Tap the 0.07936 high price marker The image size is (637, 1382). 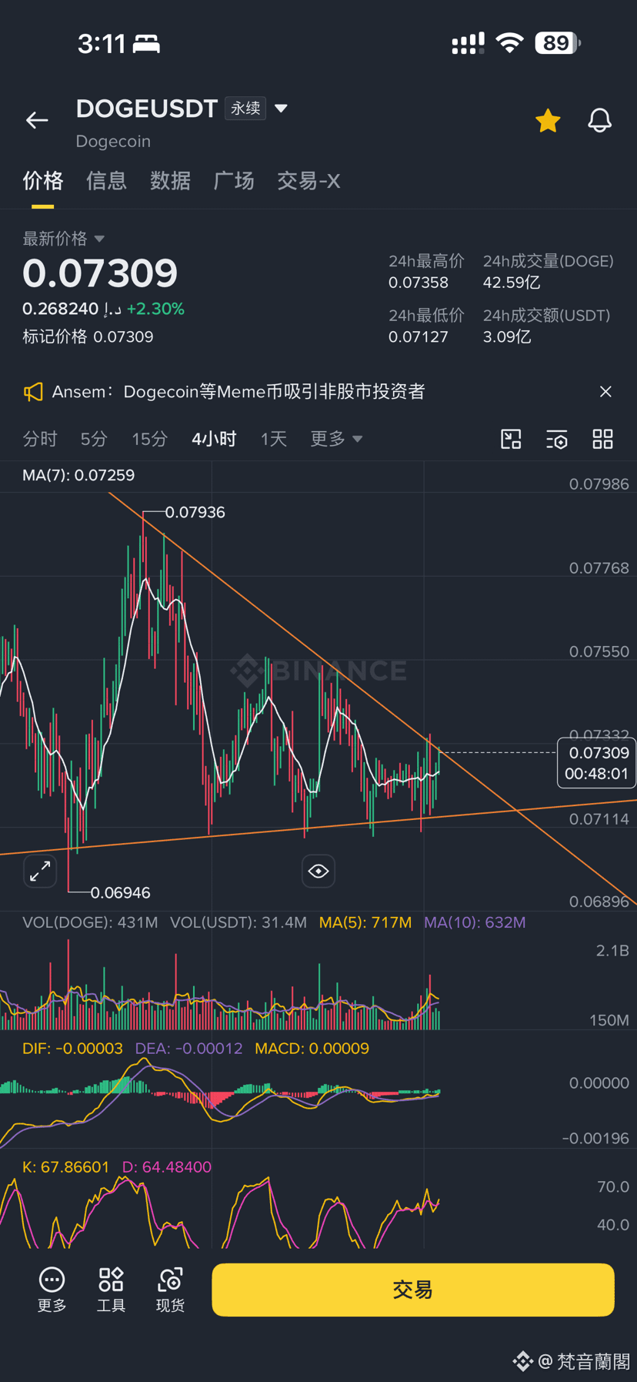coord(195,512)
